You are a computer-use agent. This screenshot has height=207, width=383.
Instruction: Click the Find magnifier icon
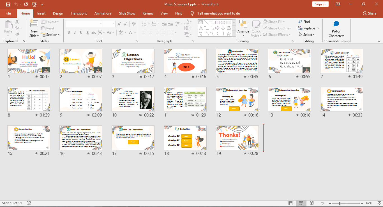[300, 22]
